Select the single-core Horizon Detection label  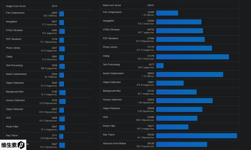coord(15,100)
